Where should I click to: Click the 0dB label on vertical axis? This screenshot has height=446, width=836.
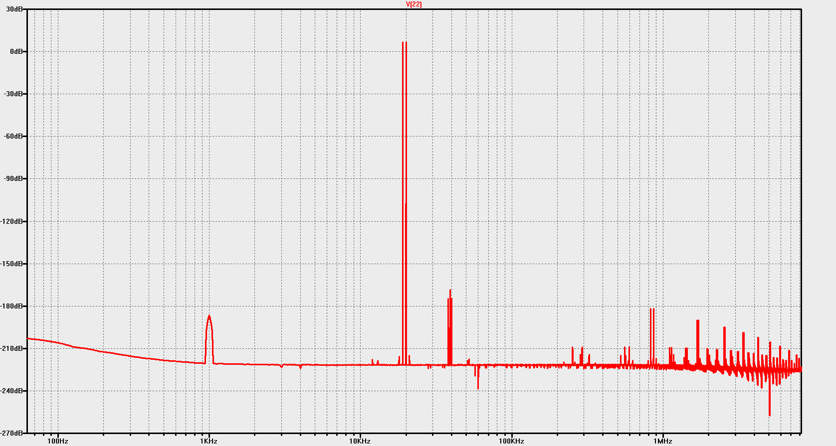16,52
